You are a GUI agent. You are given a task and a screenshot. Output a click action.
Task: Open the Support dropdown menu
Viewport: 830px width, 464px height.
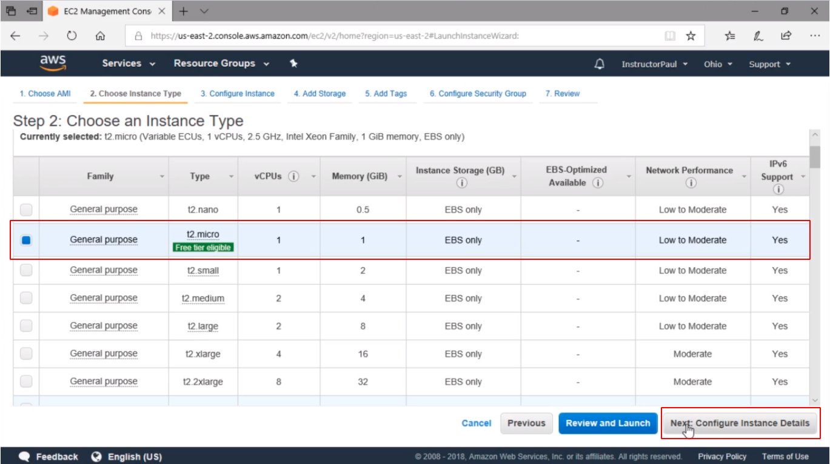click(770, 64)
